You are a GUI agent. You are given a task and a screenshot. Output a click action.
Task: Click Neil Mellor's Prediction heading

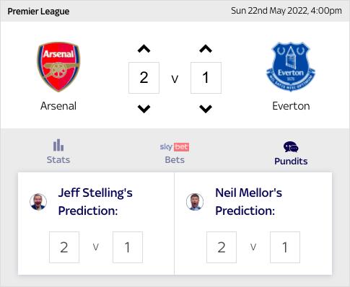point(248,202)
